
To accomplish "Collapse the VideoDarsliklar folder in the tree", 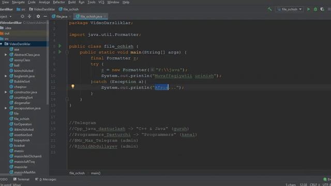I will click(2, 44).
